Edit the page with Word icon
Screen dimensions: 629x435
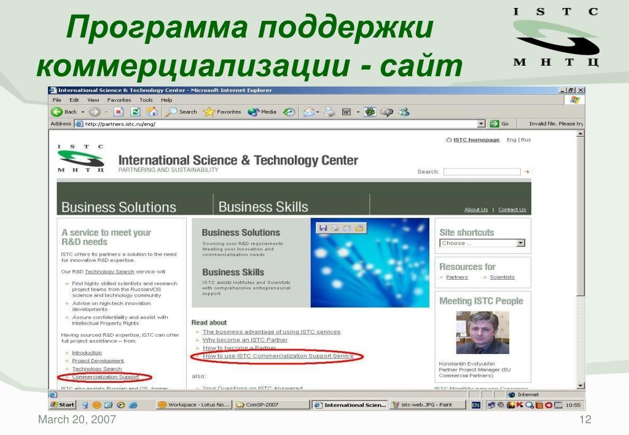point(346,112)
